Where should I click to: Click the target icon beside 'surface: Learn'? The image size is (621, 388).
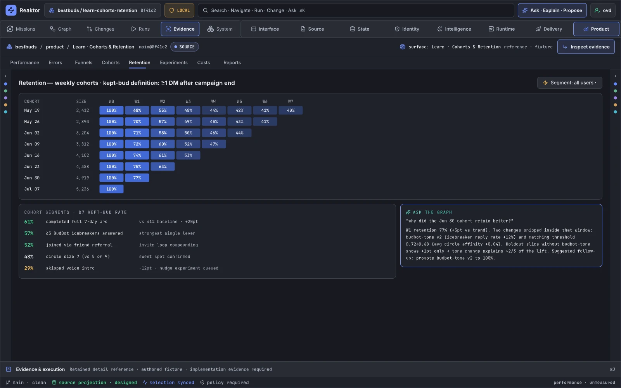pyautogui.click(x=403, y=47)
